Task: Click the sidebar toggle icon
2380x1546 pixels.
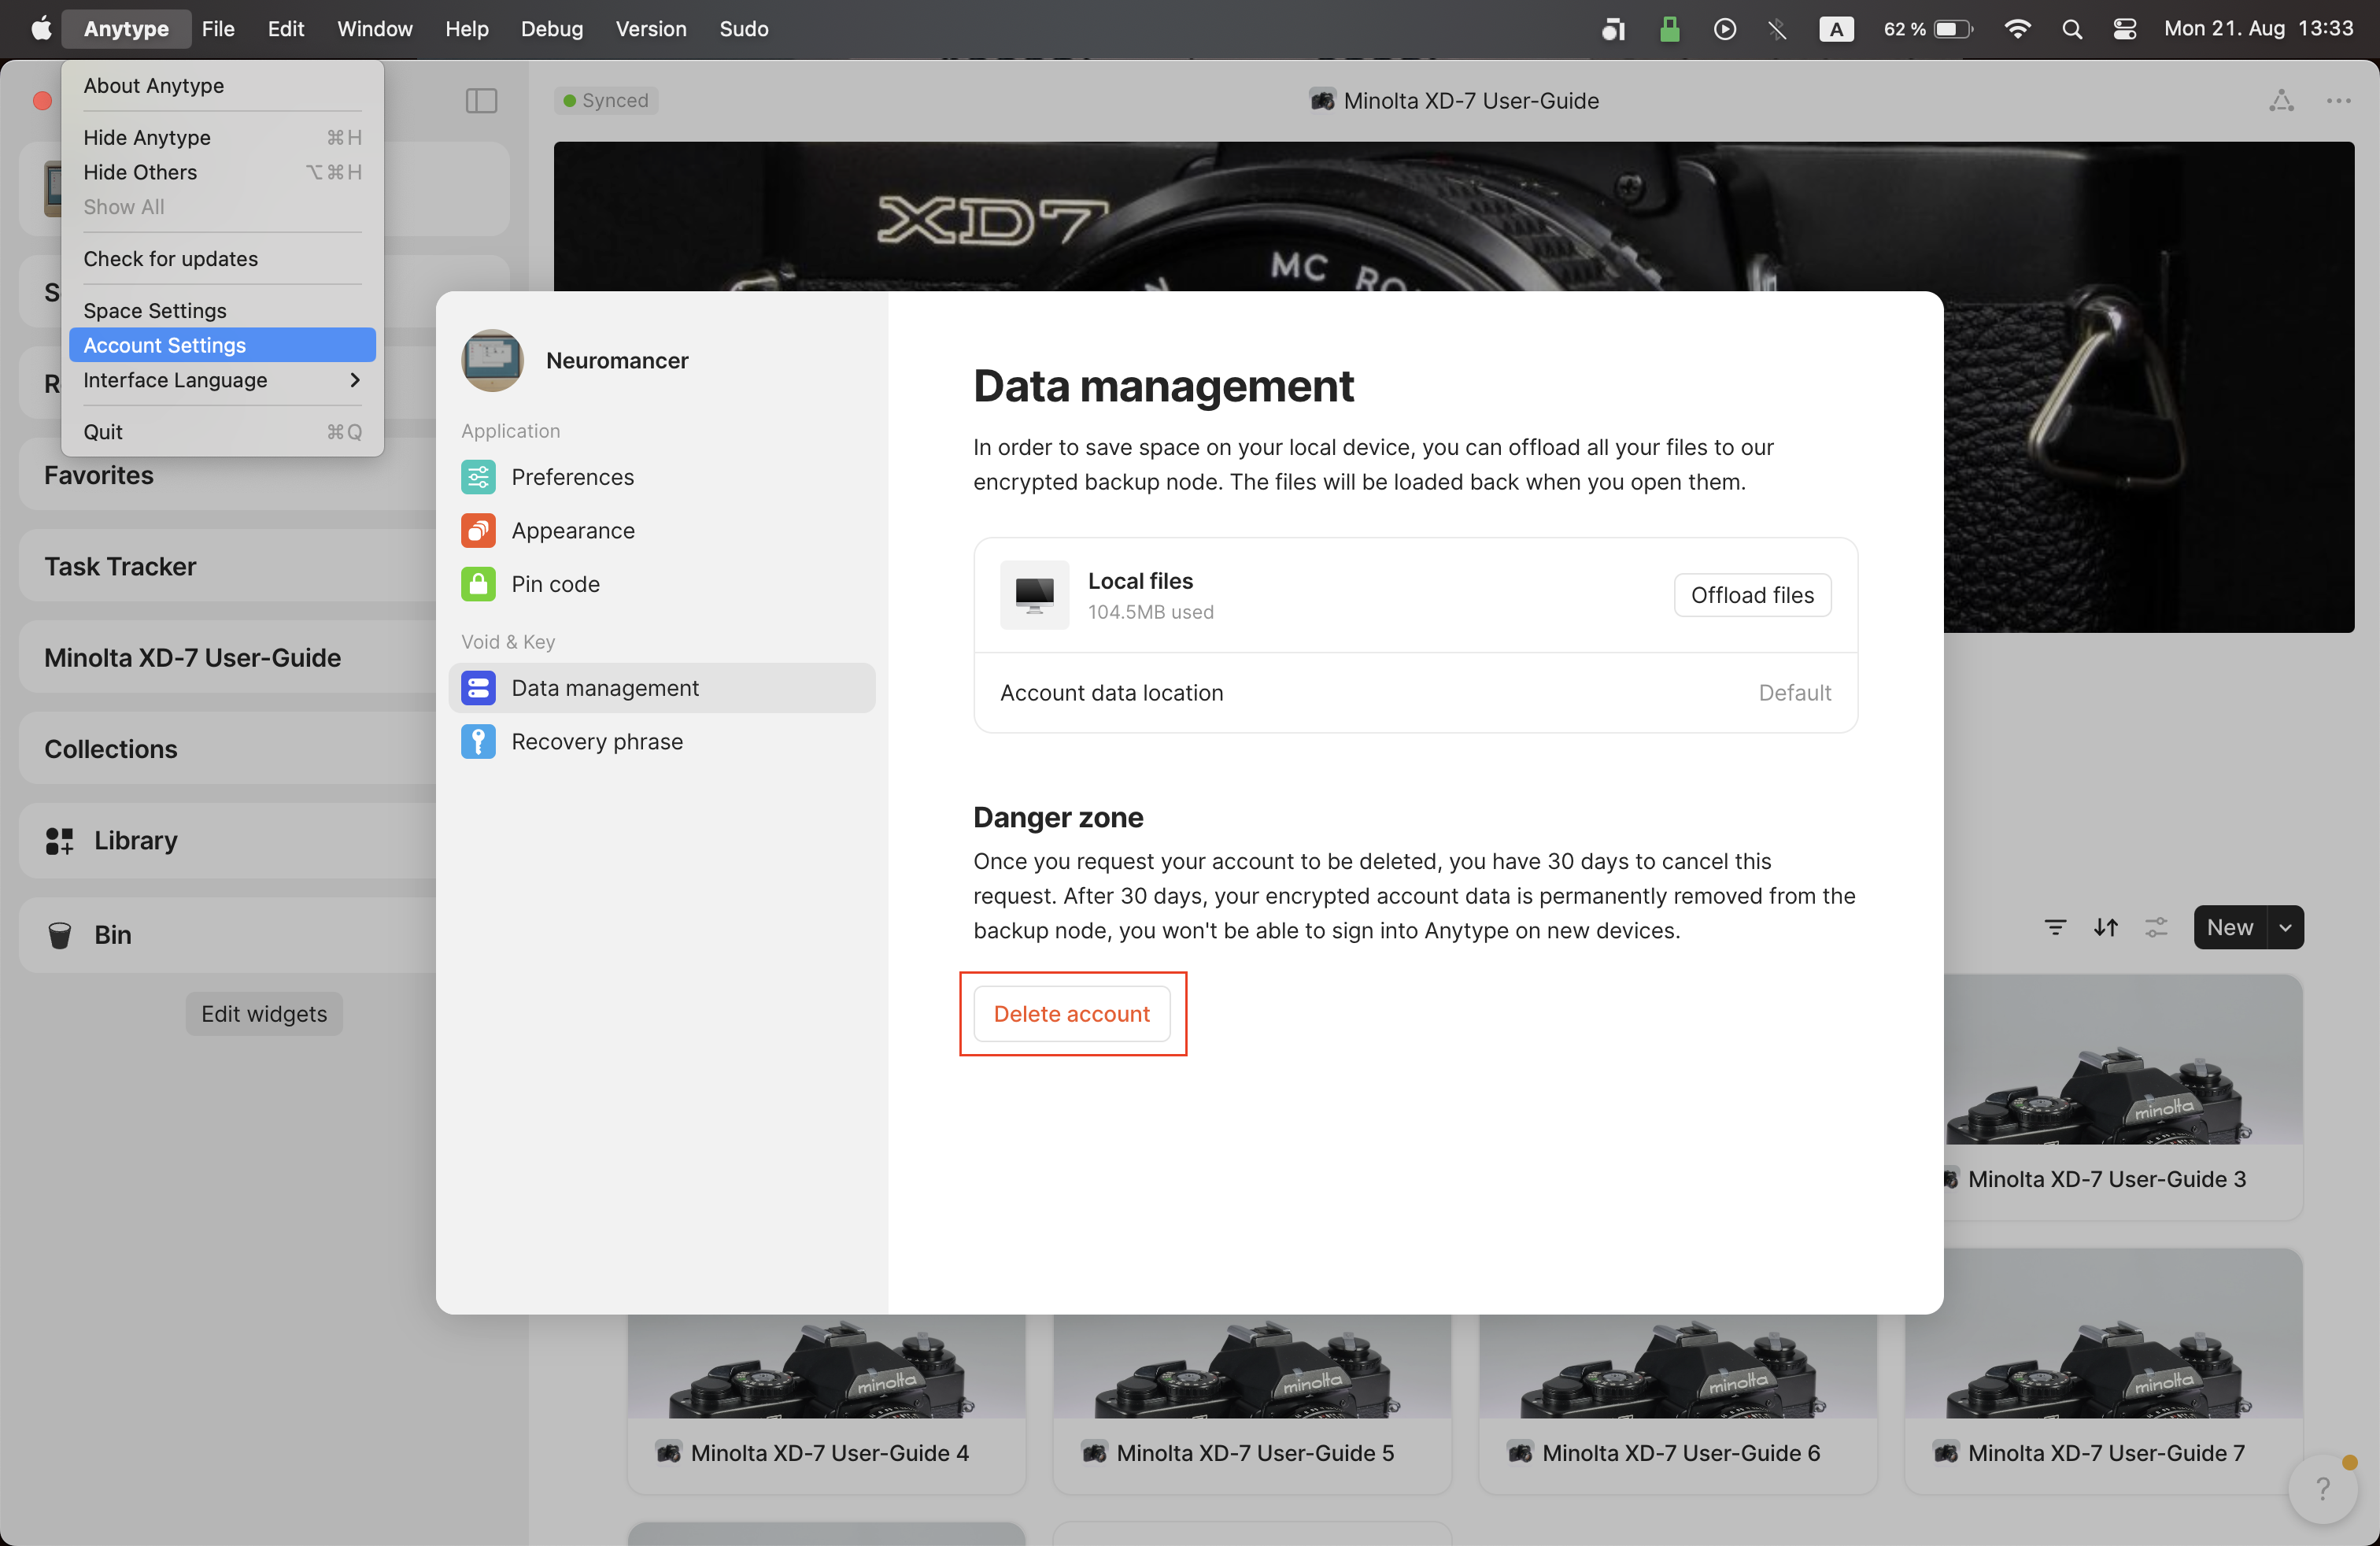Action: [x=481, y=100]
